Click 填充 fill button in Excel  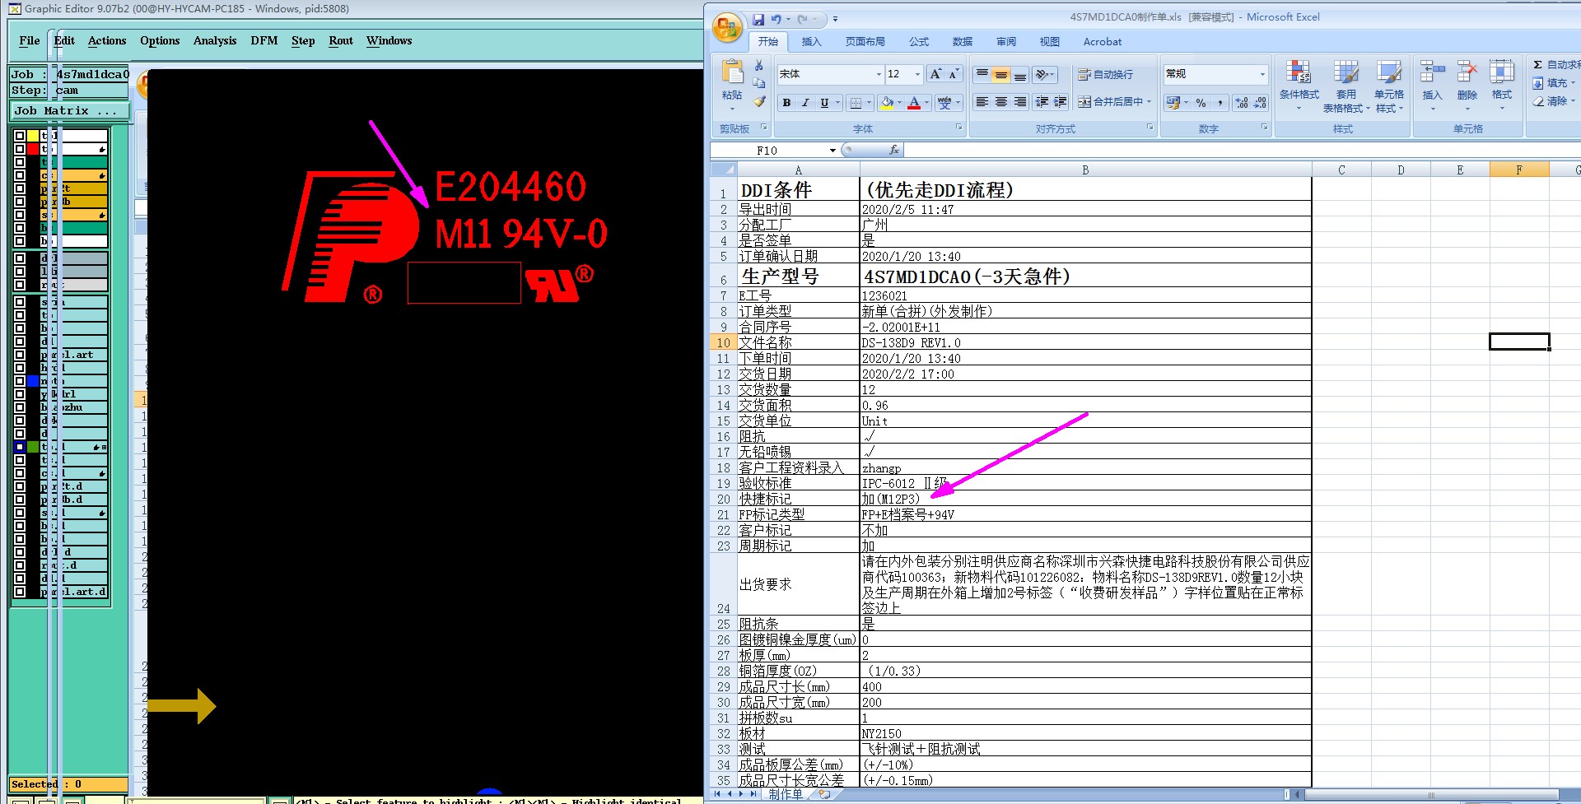[1554, 83]
